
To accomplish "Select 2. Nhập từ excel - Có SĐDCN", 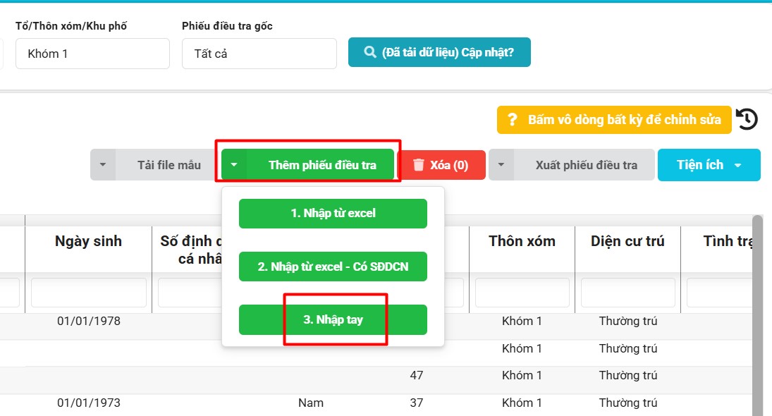I will (333, 267).
